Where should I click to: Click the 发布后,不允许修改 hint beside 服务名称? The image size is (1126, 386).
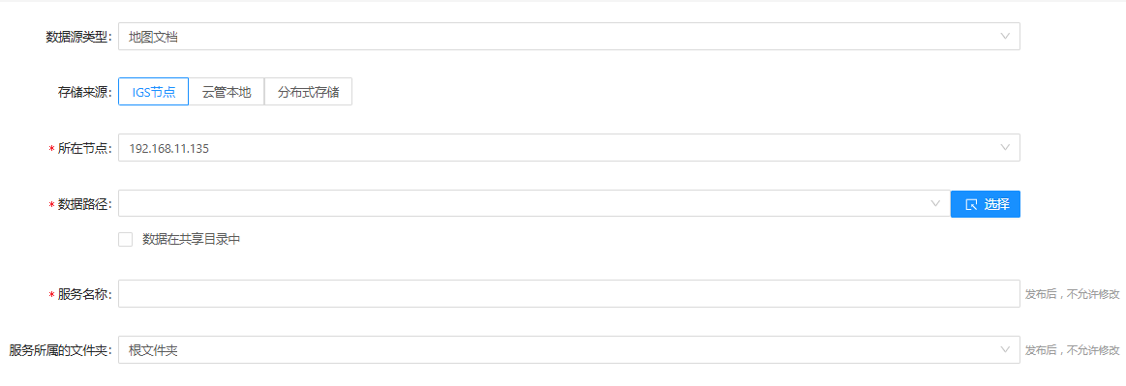point(1072,294)
